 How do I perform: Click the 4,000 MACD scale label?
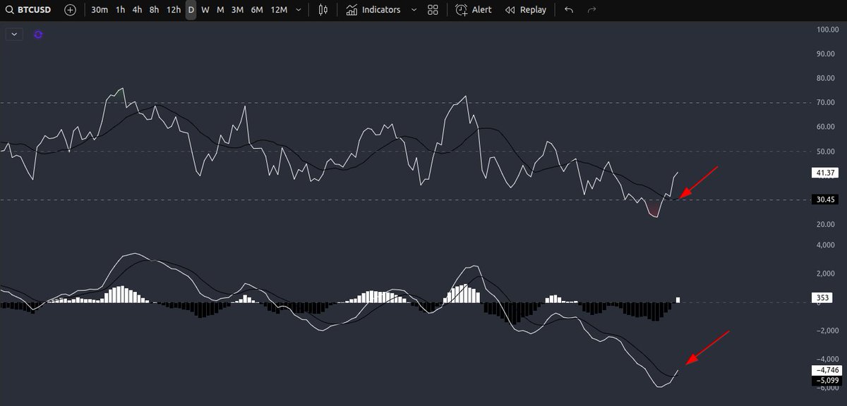(x=826, y=245)
